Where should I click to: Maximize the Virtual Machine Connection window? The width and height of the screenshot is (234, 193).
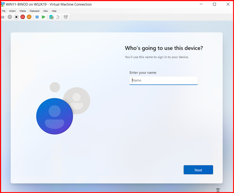tap(214, 4)
